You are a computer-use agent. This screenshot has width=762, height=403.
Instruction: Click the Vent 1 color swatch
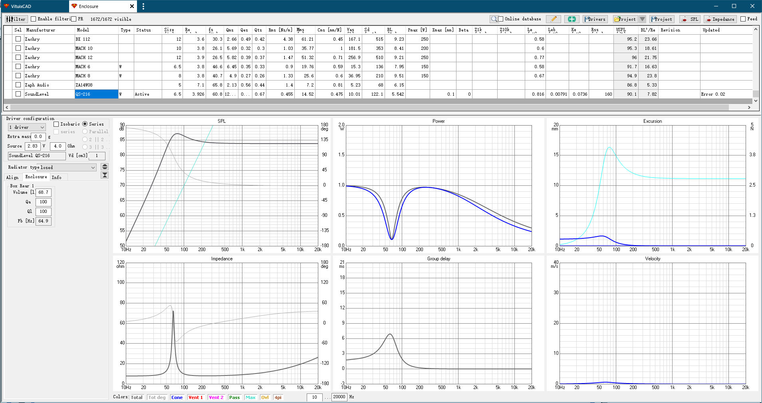(x=196, y=397)
